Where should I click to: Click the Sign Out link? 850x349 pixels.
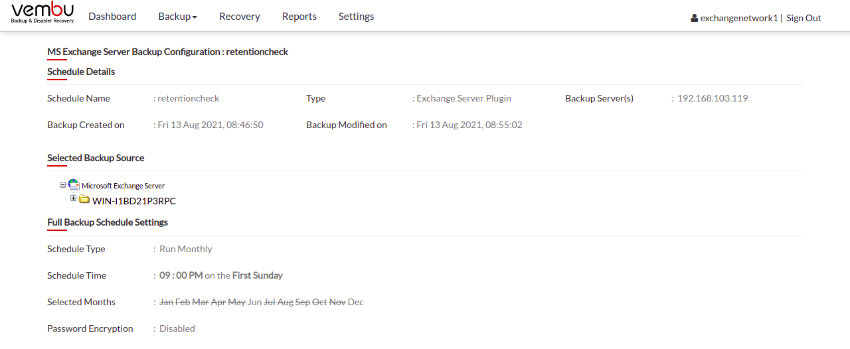(x=804, y=18)
